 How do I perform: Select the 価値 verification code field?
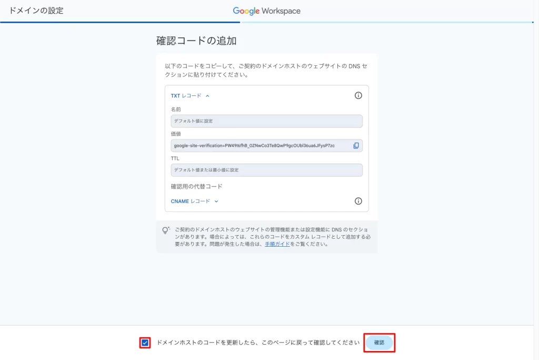pyautogui.click(x=261, y=145)
